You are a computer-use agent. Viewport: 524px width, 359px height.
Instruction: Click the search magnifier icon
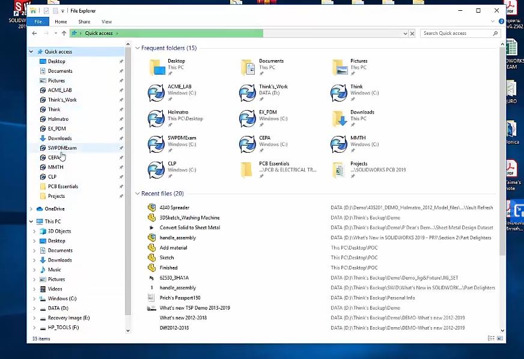pyautogui.click(x=495, y=33)
